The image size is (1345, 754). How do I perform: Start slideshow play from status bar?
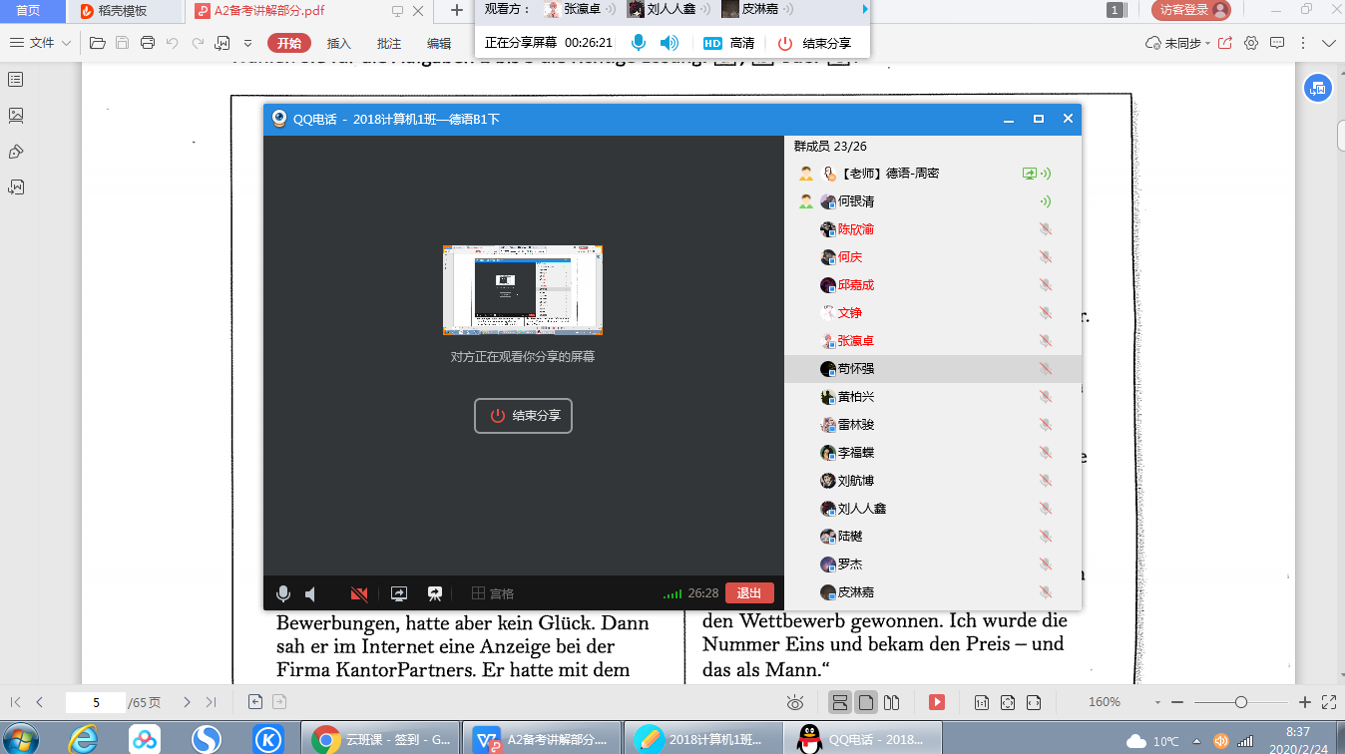pos(937,702)
